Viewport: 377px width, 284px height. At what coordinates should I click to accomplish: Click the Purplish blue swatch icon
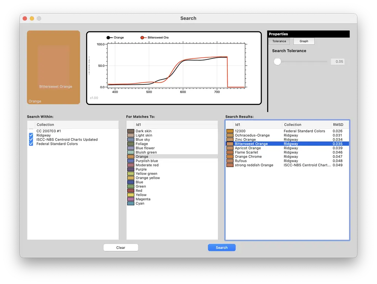tap(130, 161)
